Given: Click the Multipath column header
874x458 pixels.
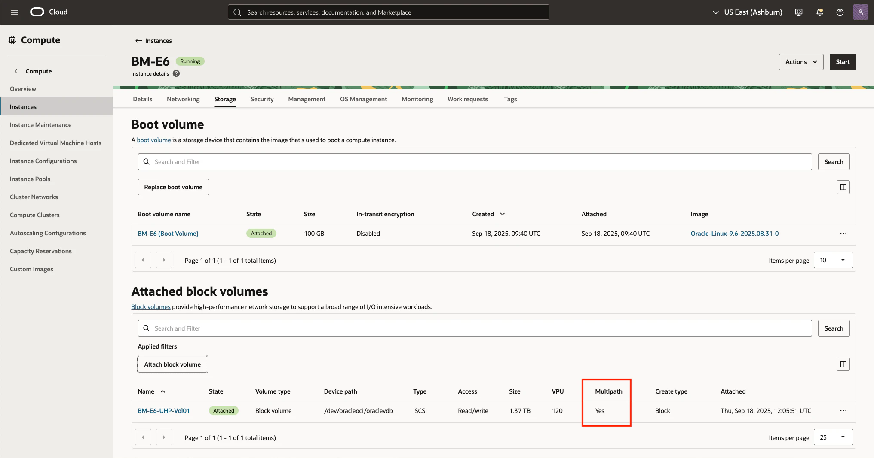Looking at the screenshot, I should (x=608, y=391).
